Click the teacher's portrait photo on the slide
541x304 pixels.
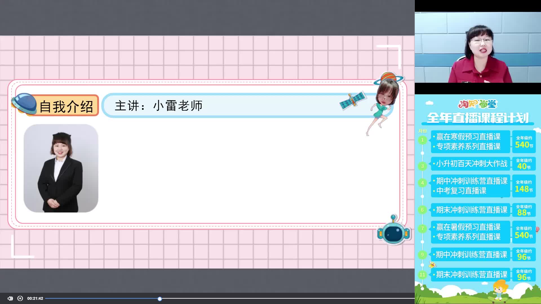(61, 168)
